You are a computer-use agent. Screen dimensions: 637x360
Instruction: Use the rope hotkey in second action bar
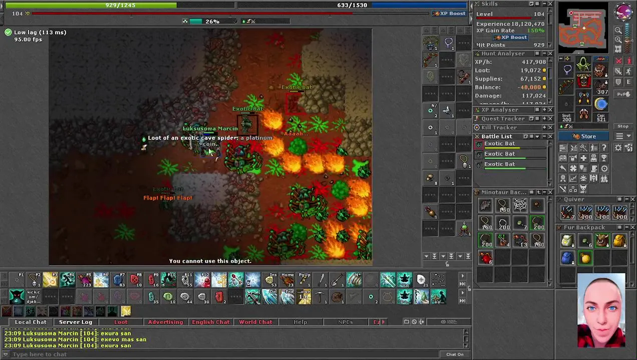337,297
